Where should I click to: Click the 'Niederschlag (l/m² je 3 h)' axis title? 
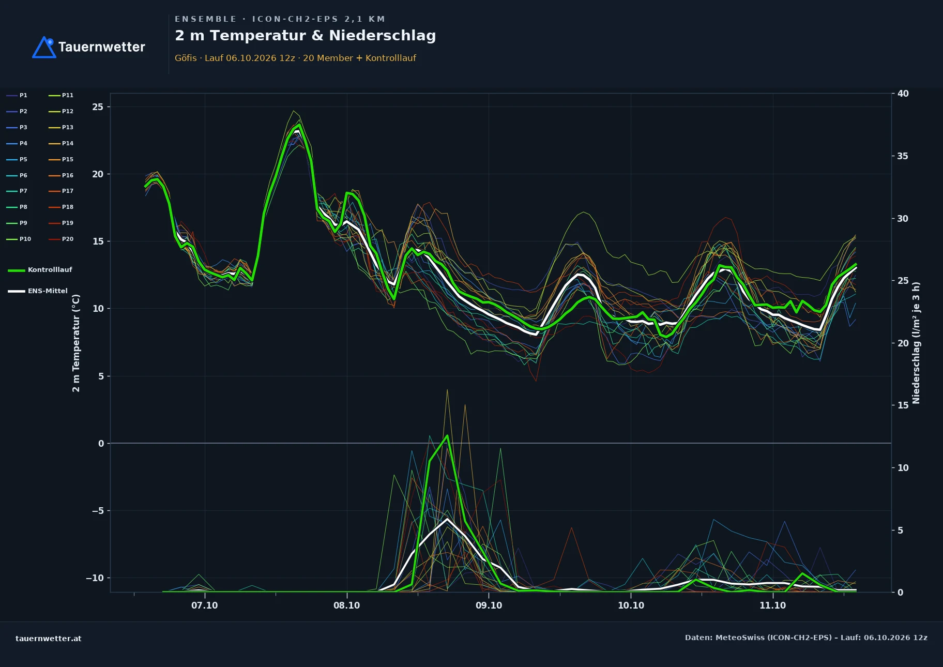916,343
